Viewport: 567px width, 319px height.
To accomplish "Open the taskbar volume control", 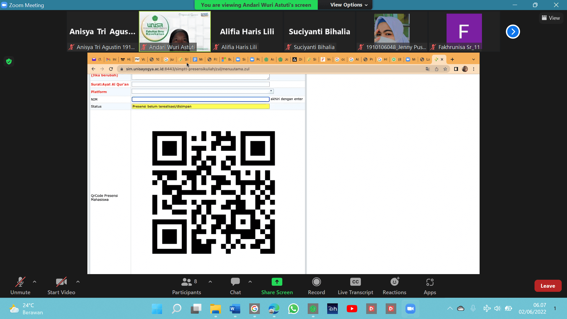I will [x=497, y=309].
